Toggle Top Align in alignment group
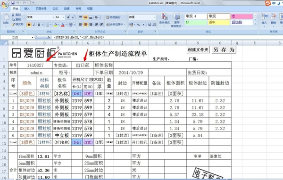This screenshot has width=283, height=180. click(81, 17)
